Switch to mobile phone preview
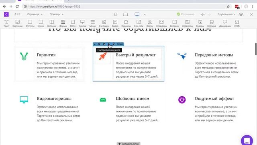 [115, 14]
